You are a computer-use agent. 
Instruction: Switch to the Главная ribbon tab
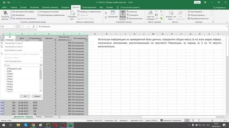pos(14,7)
